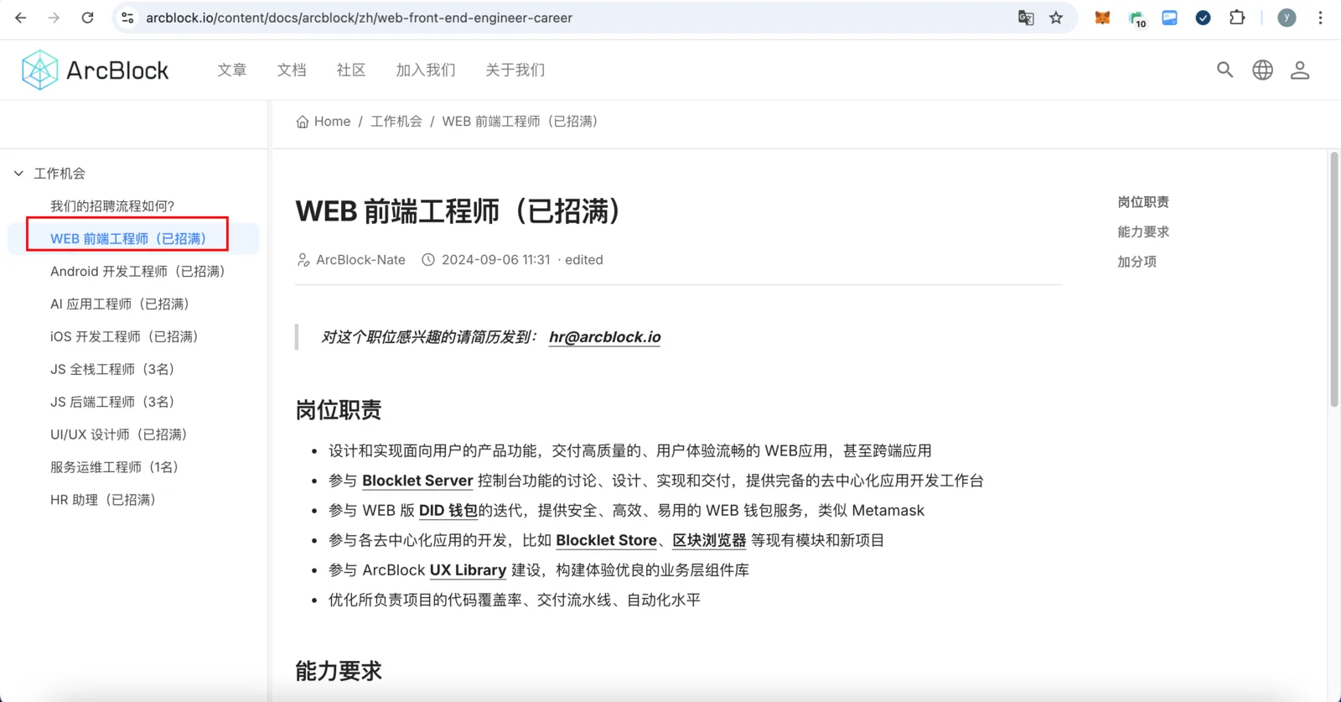1341x702 pixels.
Task: Jump to 加分项 in table of contents
Action: pyautogui.click(x=1136, y=262)
